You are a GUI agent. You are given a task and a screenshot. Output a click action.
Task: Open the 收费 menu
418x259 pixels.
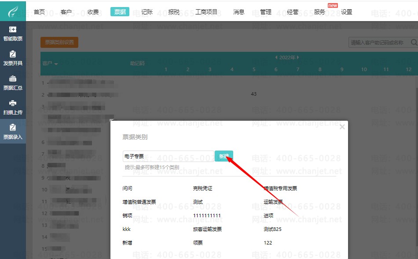click(93, 12)
